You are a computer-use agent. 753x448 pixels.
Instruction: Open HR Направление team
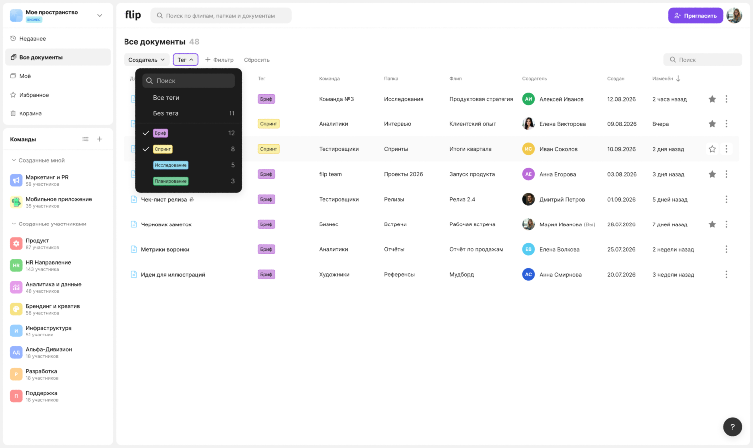[58, 266]
